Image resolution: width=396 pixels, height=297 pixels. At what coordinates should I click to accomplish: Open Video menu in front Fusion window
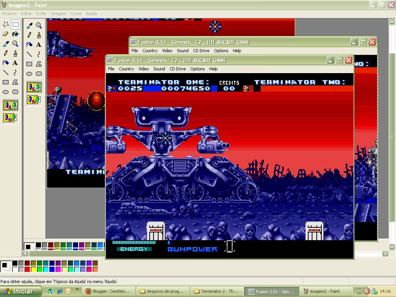coord(143,69)
